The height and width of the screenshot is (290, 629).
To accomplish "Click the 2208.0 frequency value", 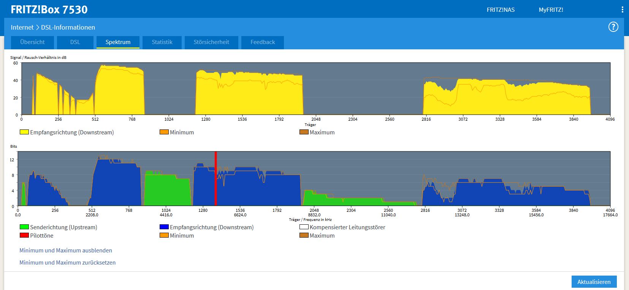I will [92, 215].
